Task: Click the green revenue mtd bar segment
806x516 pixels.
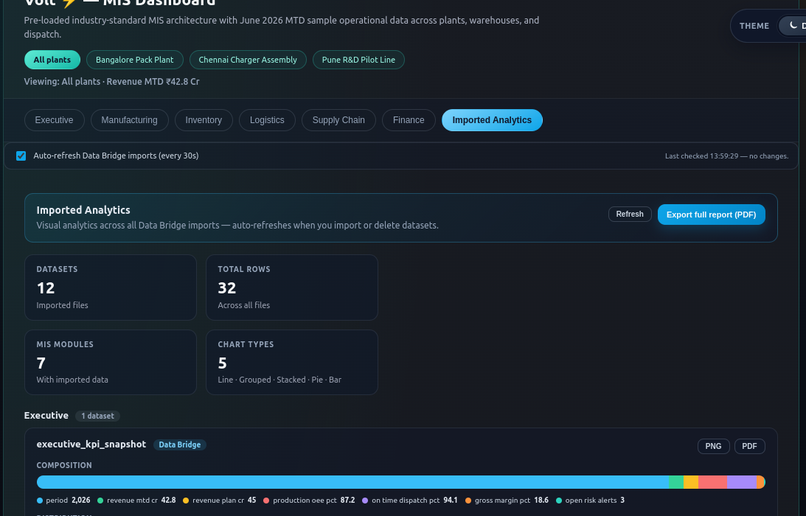Action: pos(676,482)
